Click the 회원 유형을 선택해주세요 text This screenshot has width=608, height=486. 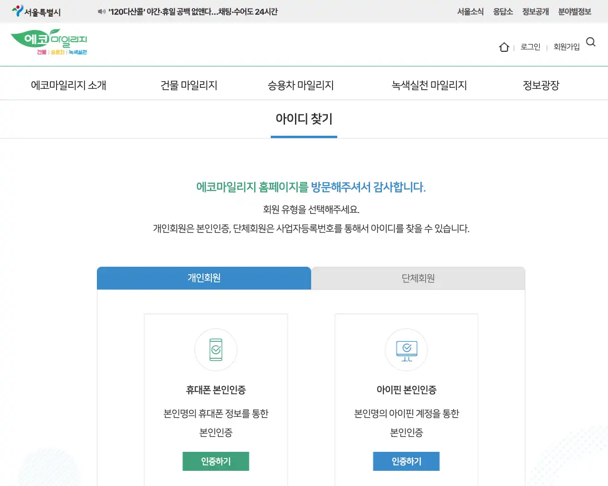[x=311, y=209]
